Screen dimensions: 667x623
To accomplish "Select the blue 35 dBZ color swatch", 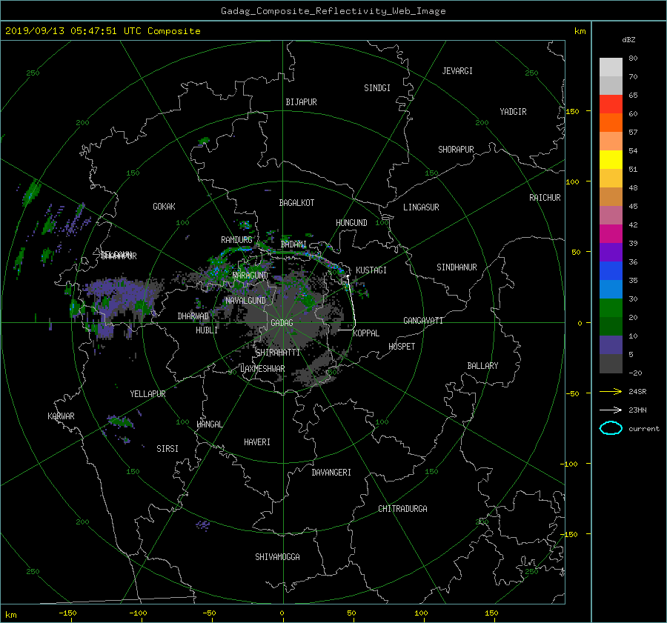I will 611,270.
